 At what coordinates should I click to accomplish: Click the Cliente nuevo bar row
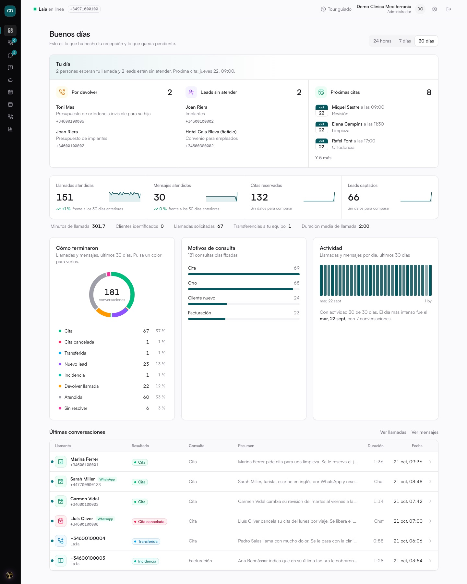244,300
